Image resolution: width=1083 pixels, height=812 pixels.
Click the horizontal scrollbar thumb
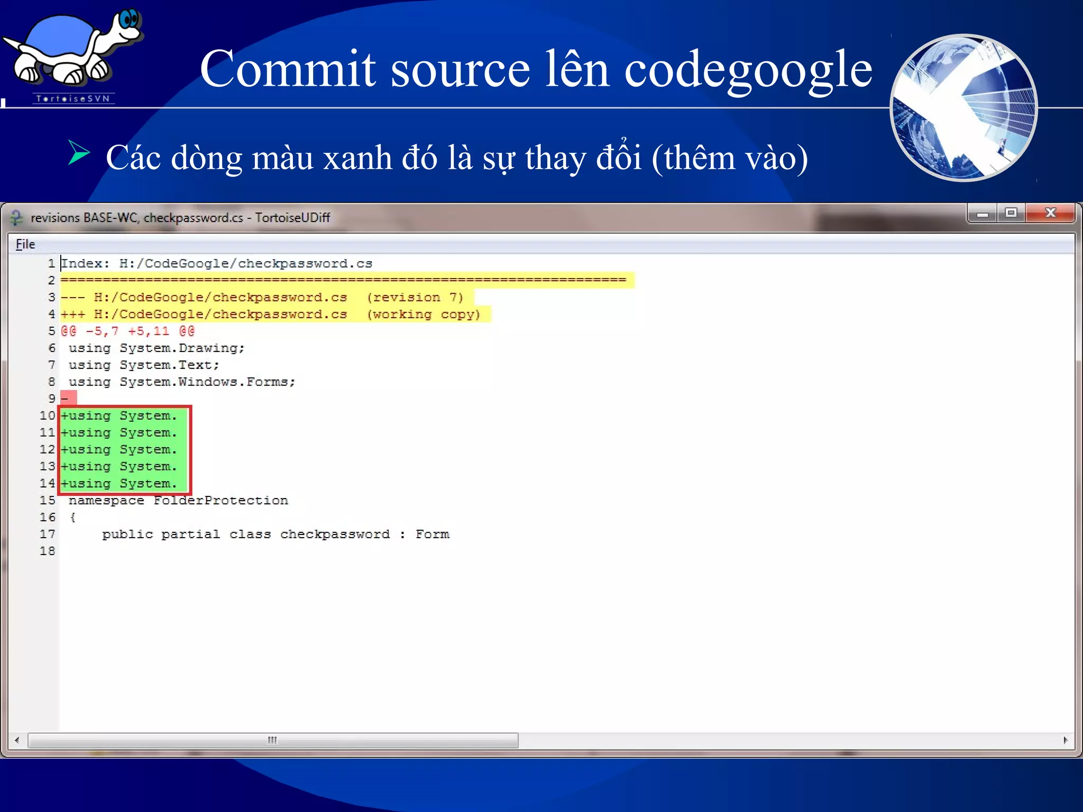click(x=273, y=740)
